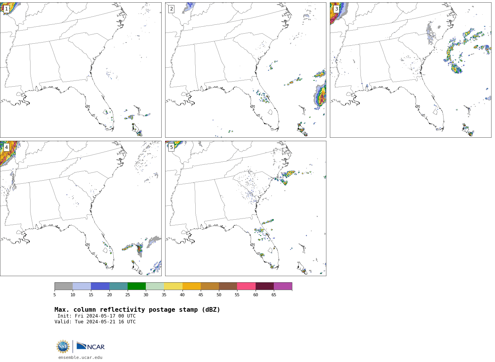Open ensemble member 5 map panel
The image size is (495, 362).
(246, 208)
